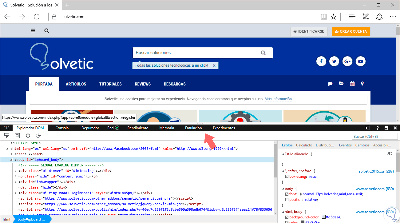The width and height of the screenshot is (400, 223).
Task: Focus the DevTools Buscar (Ctrl+B) box
Action: (375, 136)
